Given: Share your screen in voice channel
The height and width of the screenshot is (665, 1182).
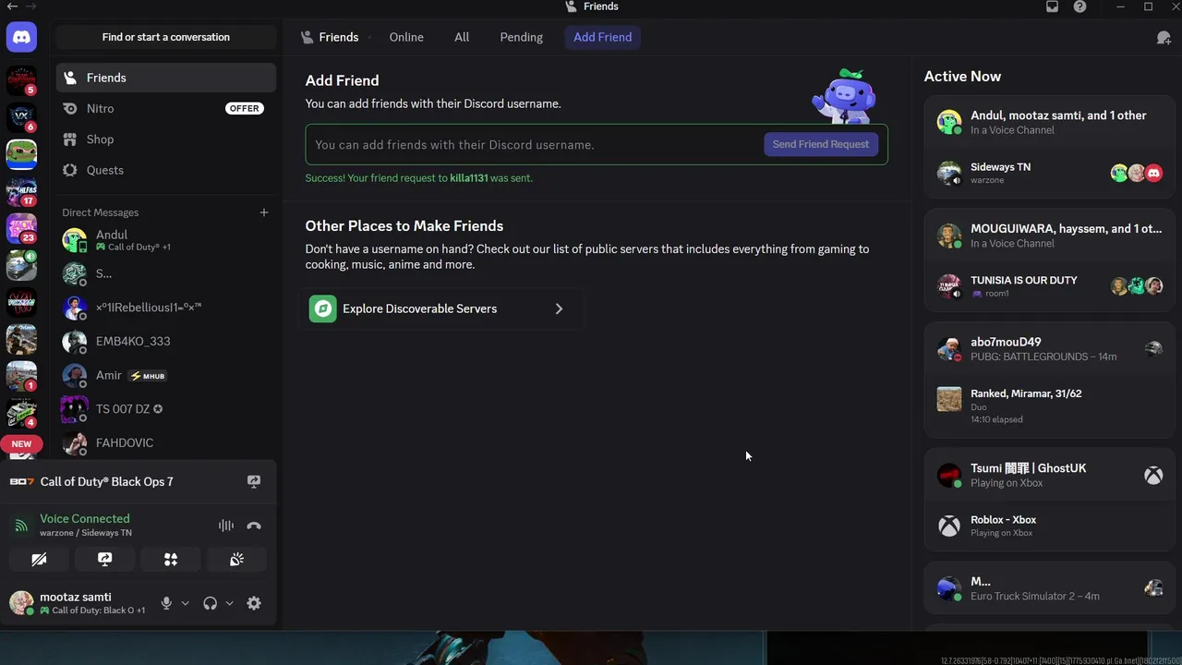Looking at the screenshot, I should 104,559.
